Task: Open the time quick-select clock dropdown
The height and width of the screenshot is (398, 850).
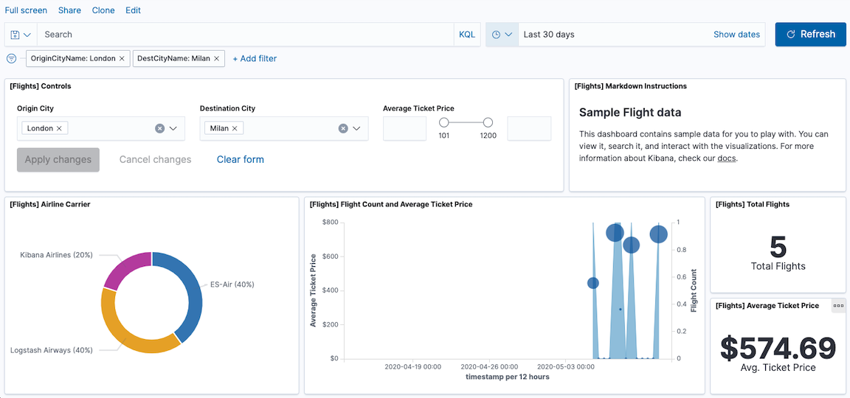Action: click(502, 35)
